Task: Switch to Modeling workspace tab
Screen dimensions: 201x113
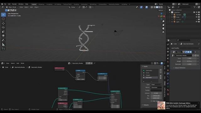Action: coord(41,4)
